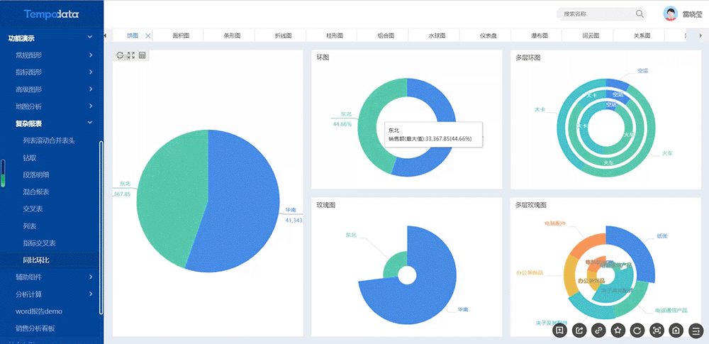The image size is (709, 344).
Task: Click 电脑配件 label in 多层玫瑰图
Action: point(555,223)
